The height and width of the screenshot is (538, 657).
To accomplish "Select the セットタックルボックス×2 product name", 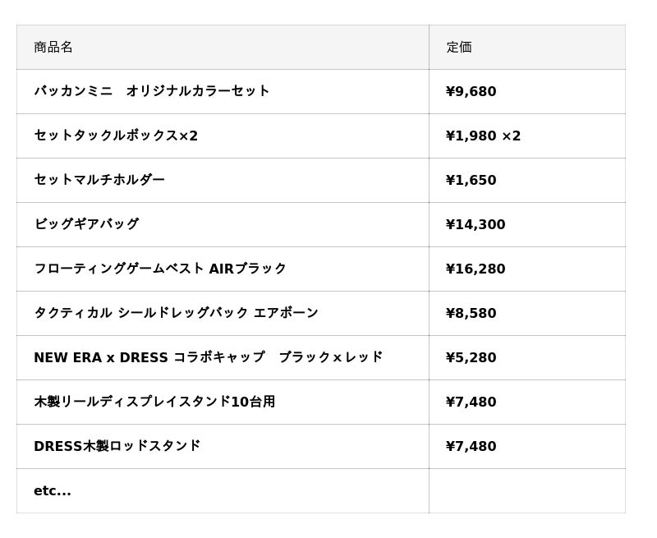I will tap(116, 136).
